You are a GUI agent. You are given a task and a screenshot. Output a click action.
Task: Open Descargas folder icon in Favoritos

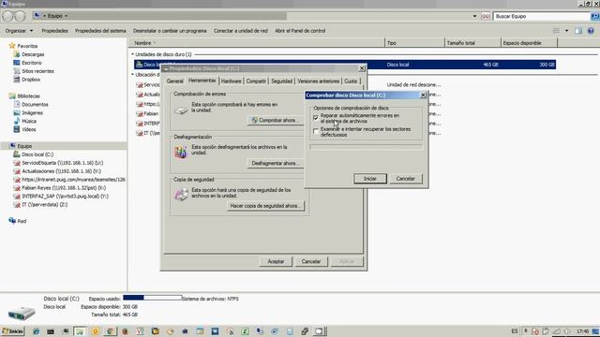[x=17, y=54]
